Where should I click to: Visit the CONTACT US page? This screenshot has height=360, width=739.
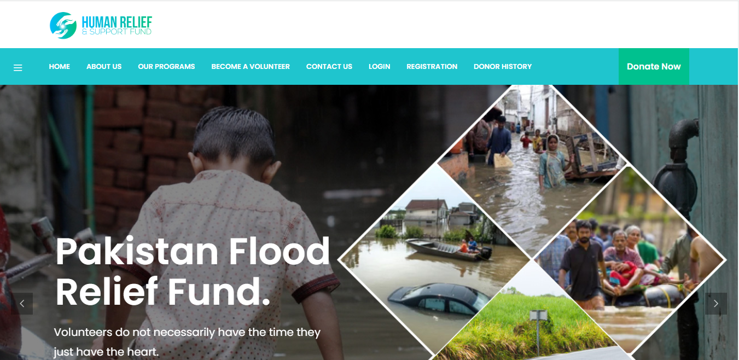[x=329, y=67]
